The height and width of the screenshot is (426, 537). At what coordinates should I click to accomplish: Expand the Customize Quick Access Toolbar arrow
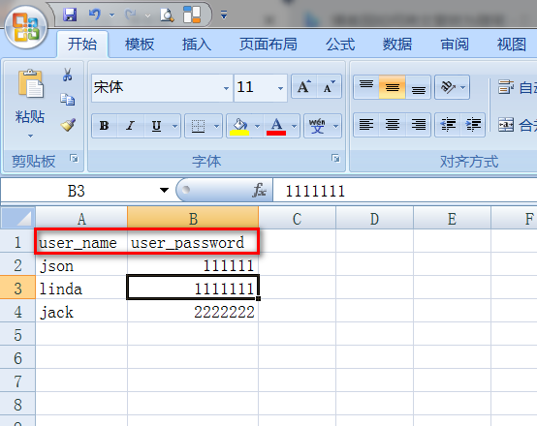(224, 15)
